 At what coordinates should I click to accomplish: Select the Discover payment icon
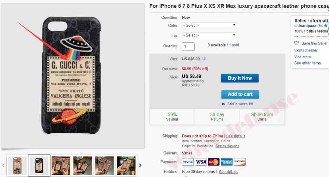[x=240, y=162]
